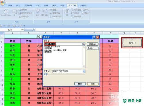144x106 pixels.
Task: Click macro list scrollbar up arrow
Action: point(84,47)
